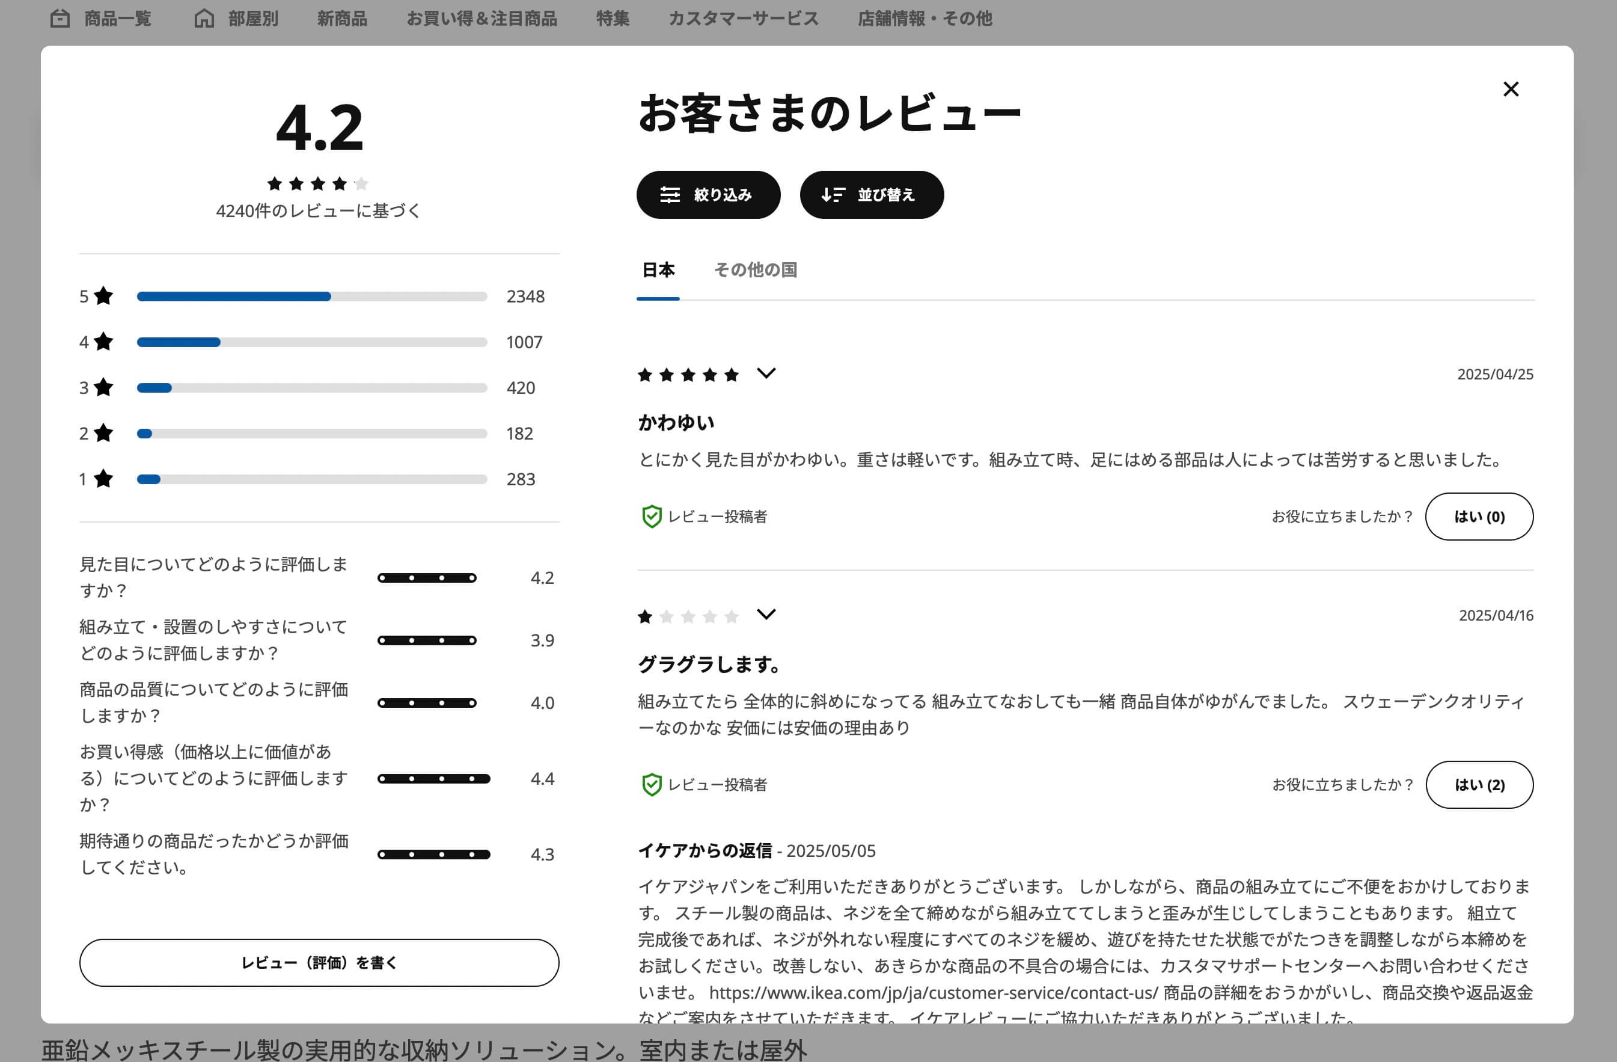
Task: Expand rating details of the グラグラします review
Action: point(766,615)
